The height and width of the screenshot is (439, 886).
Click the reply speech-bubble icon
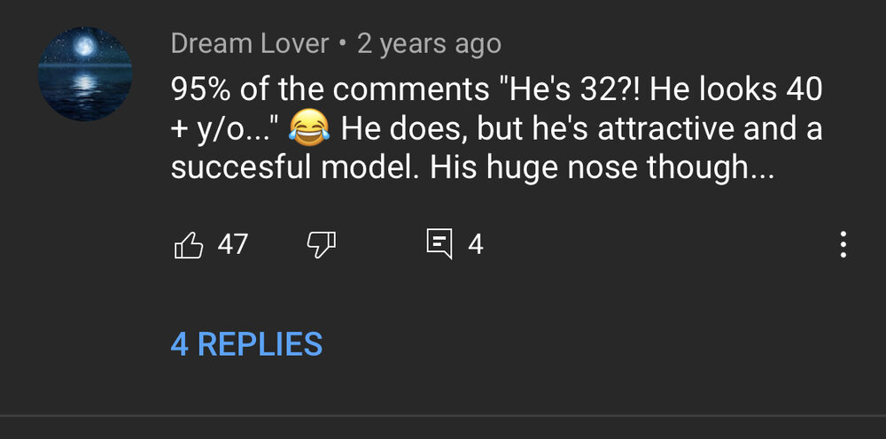click(439, 244)
